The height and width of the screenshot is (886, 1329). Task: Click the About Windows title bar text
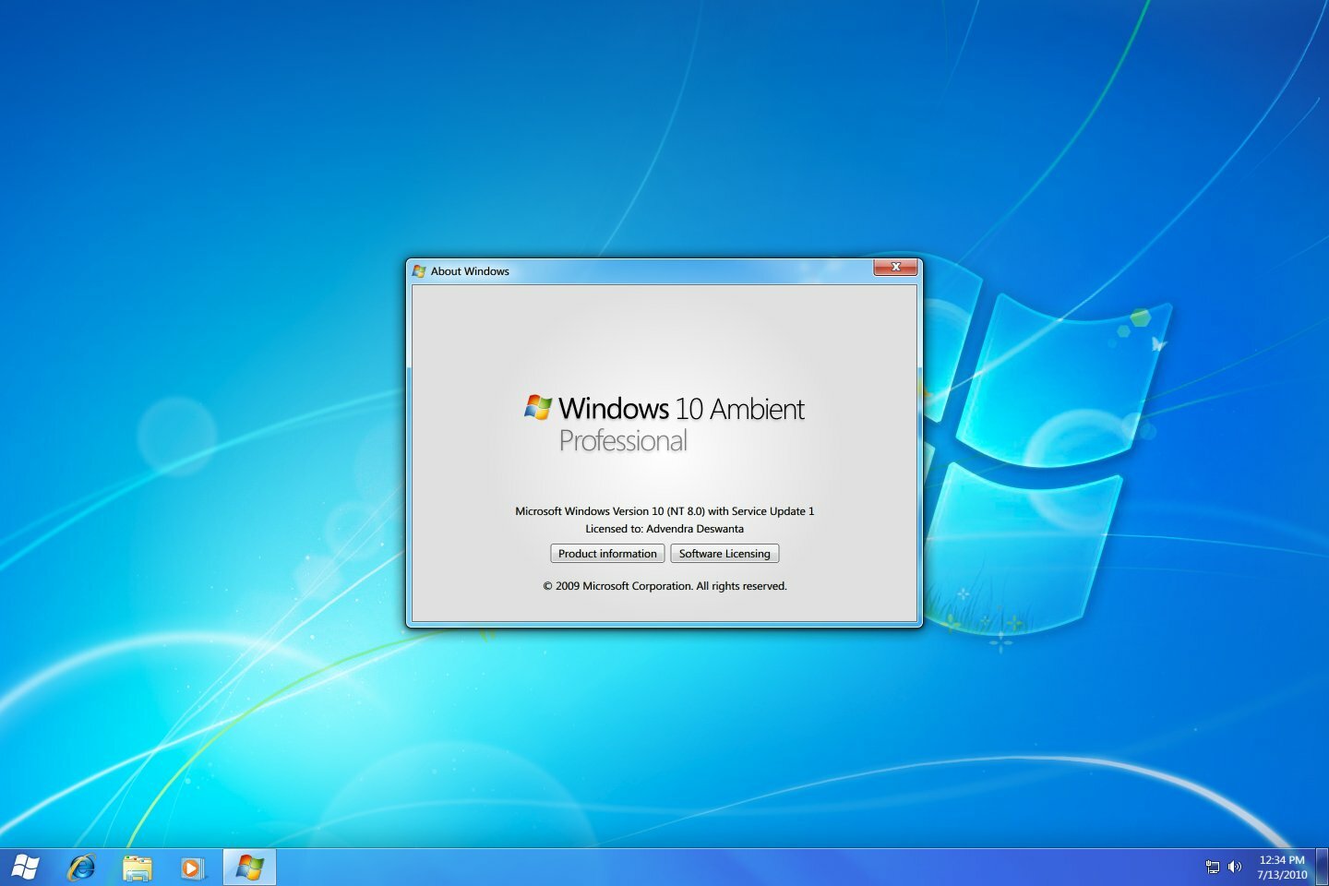[470, 271]
